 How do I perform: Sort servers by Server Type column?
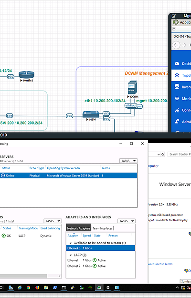click(37, 168)
